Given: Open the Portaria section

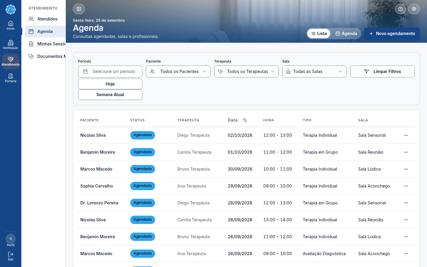Looking at the screenshot, I should tap(11, 78).
